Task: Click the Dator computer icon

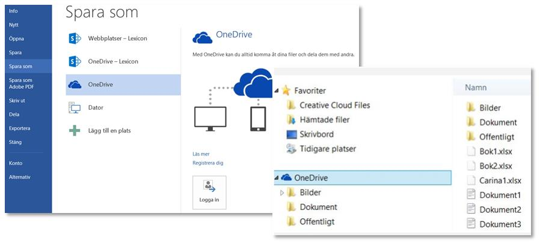Action: click(x=75, y=107)
